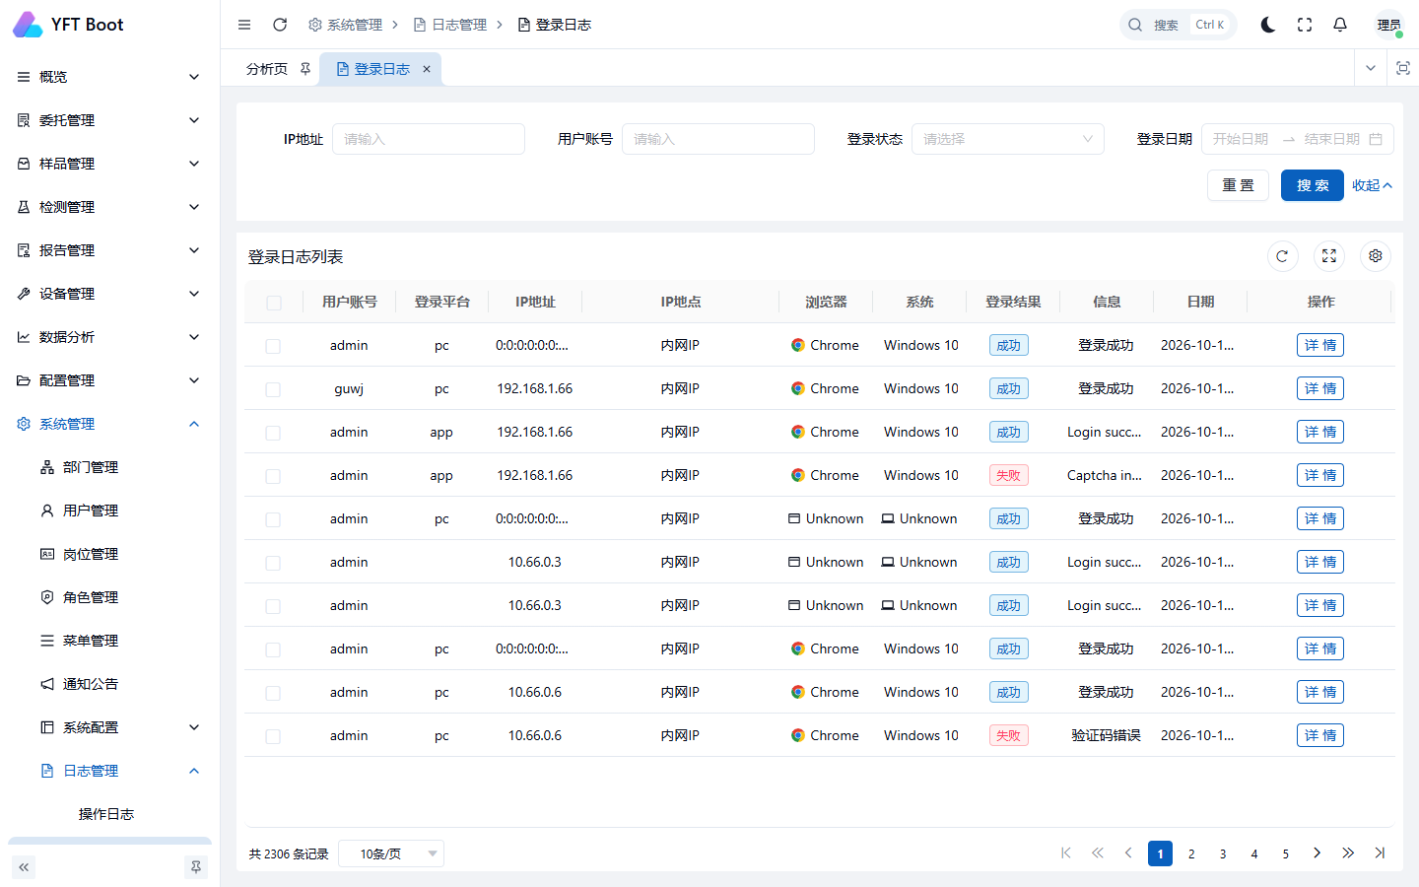Open notifications bell icon
This screenshot has height=887, width=1419.
click(1340, 25)
